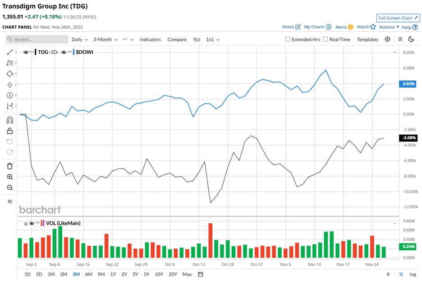Screen dimensions: 422x284
Task: Open the Daily frequency dropdown
Action: click(x=80, y=40)
